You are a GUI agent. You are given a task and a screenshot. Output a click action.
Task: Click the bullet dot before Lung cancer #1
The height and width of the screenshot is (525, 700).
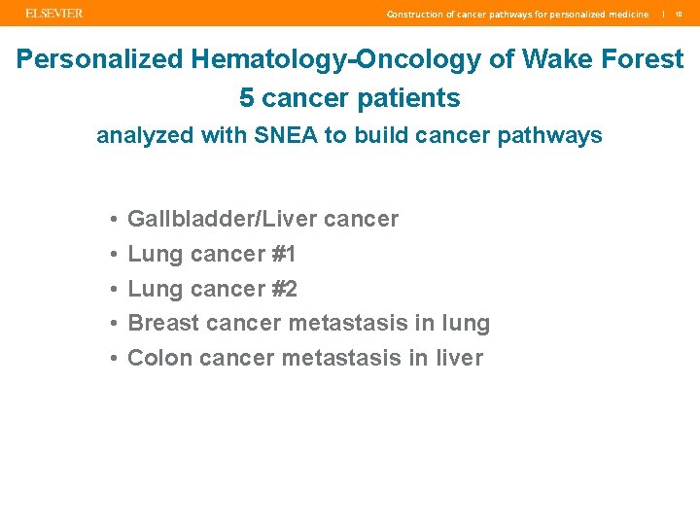click(114, 255)
